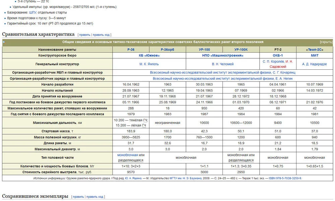Image resolution: width=335 pixels, height=201 pixels.
Task: Follow the Р-36орб column header link
Action: tap(167, 50)
